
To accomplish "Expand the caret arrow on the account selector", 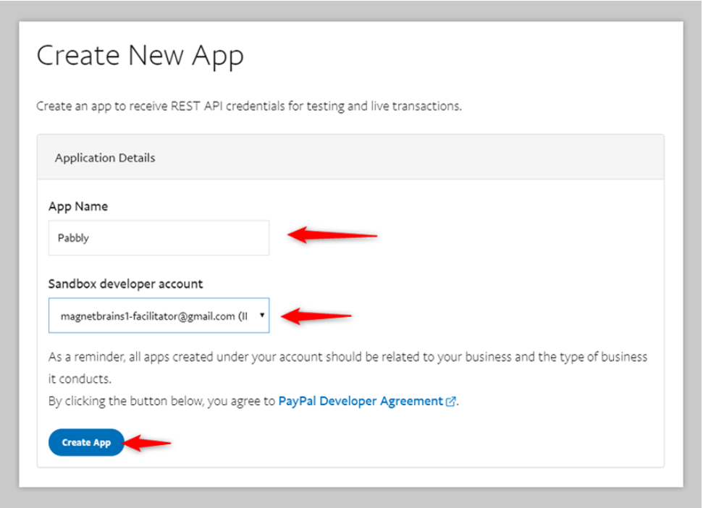I will tap(262, 316).
